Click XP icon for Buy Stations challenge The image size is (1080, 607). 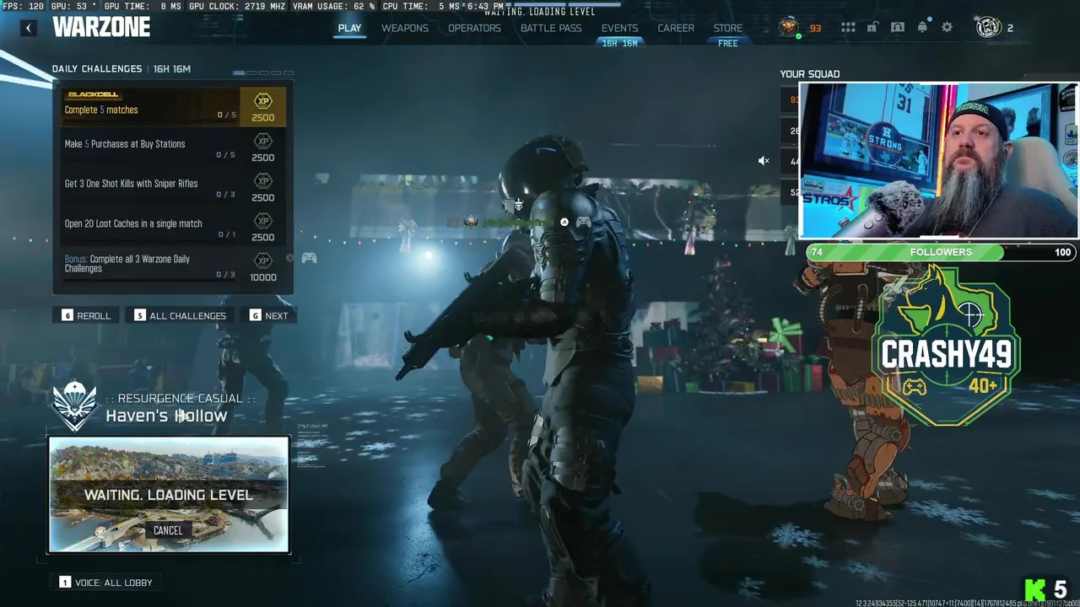(263, 142)
